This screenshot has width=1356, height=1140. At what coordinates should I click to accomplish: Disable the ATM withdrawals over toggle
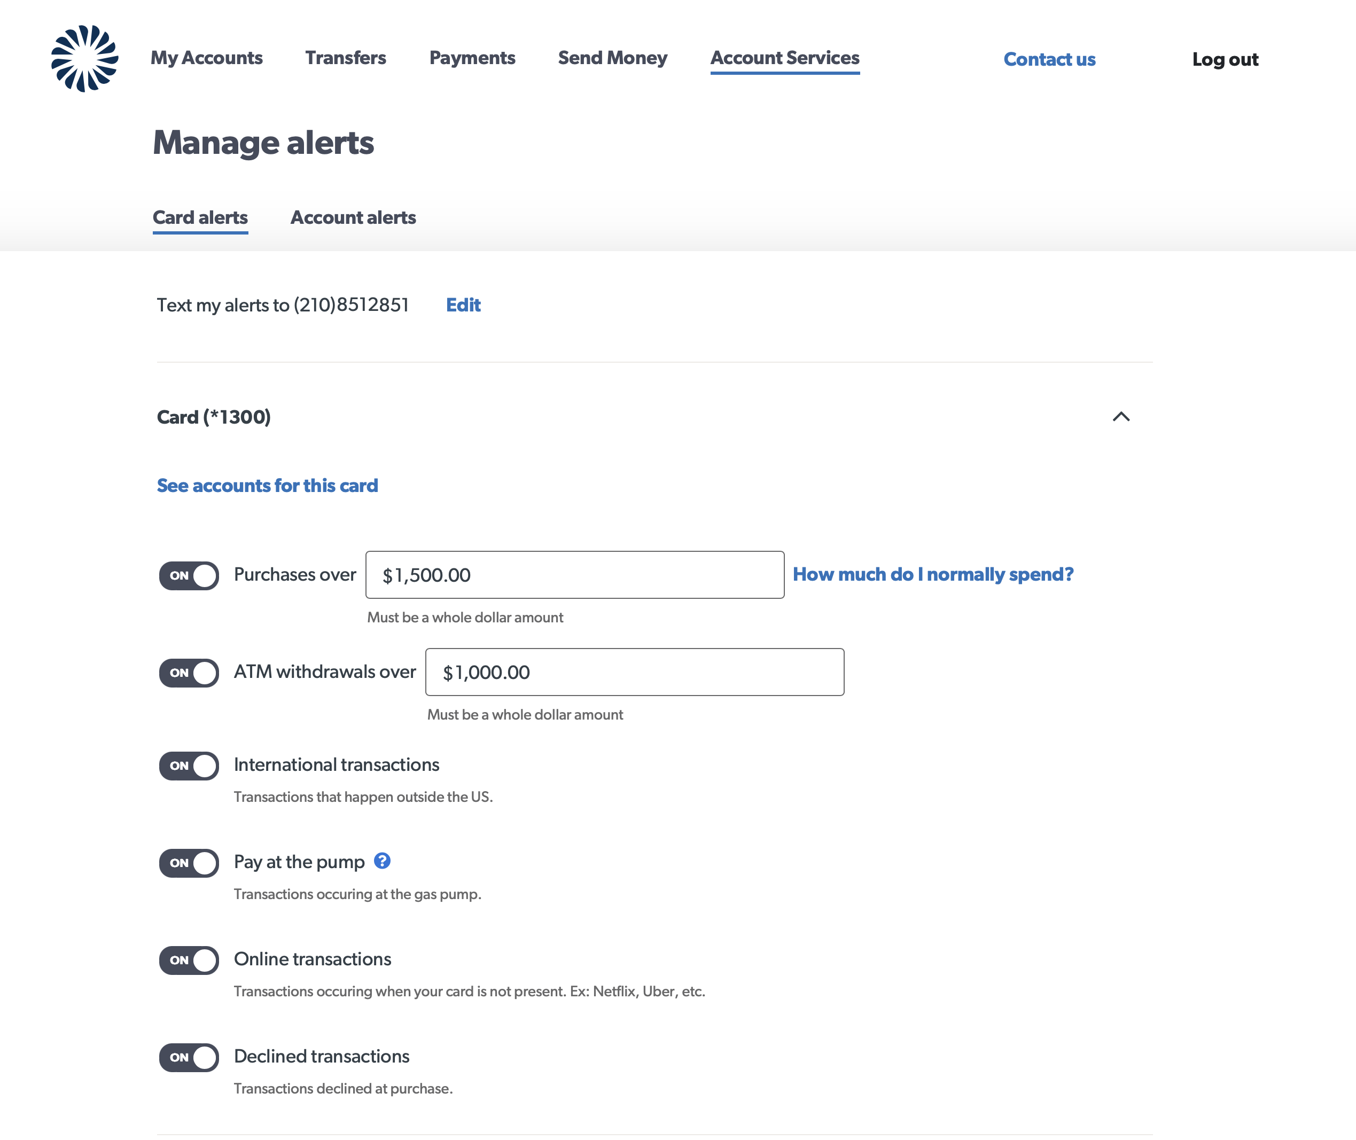click(x=189, y=673)
